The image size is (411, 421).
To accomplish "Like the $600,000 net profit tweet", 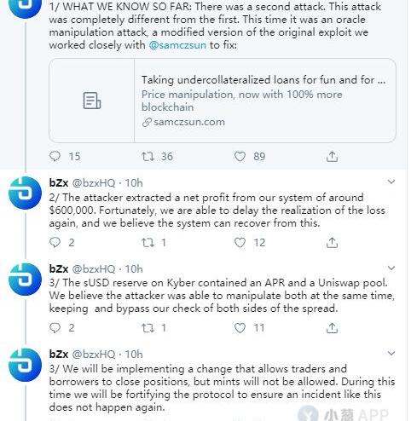I will (240, 243).
